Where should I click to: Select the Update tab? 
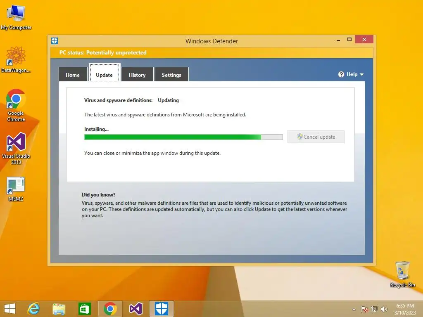105,73
